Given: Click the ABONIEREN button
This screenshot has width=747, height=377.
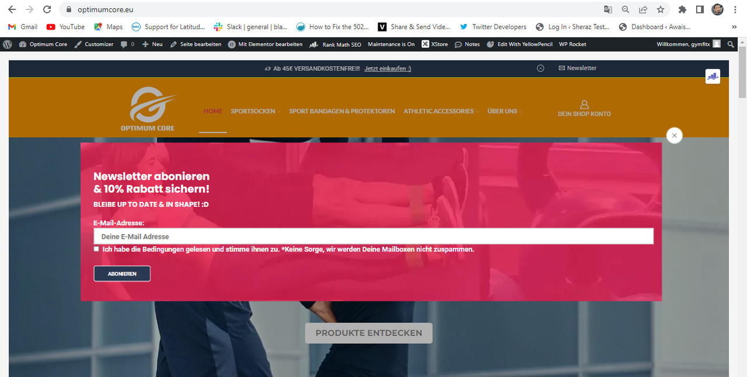Looking at the screenshot, I should (x=122, y=274).
